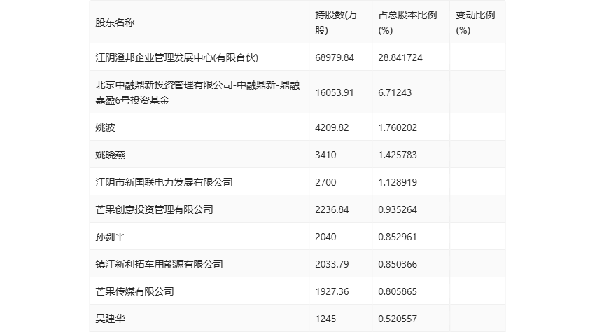
Task: Select shareholder 镇江新利拓车用能源有限公司
Action: pos(159,264)
